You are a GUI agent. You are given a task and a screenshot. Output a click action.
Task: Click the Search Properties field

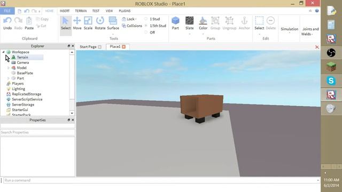(37, 132)
